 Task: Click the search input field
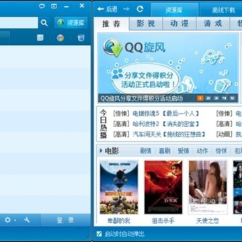[x=19, y=23]
